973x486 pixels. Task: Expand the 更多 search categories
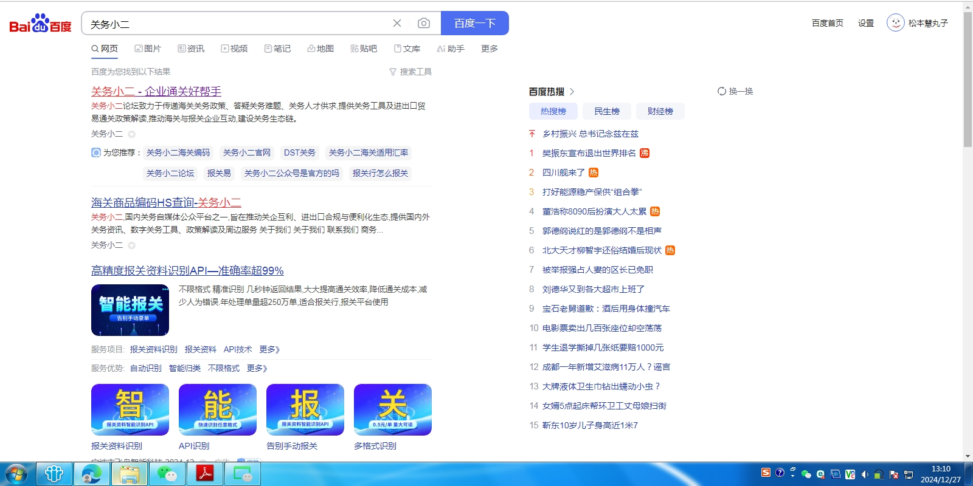pos(490,49)
